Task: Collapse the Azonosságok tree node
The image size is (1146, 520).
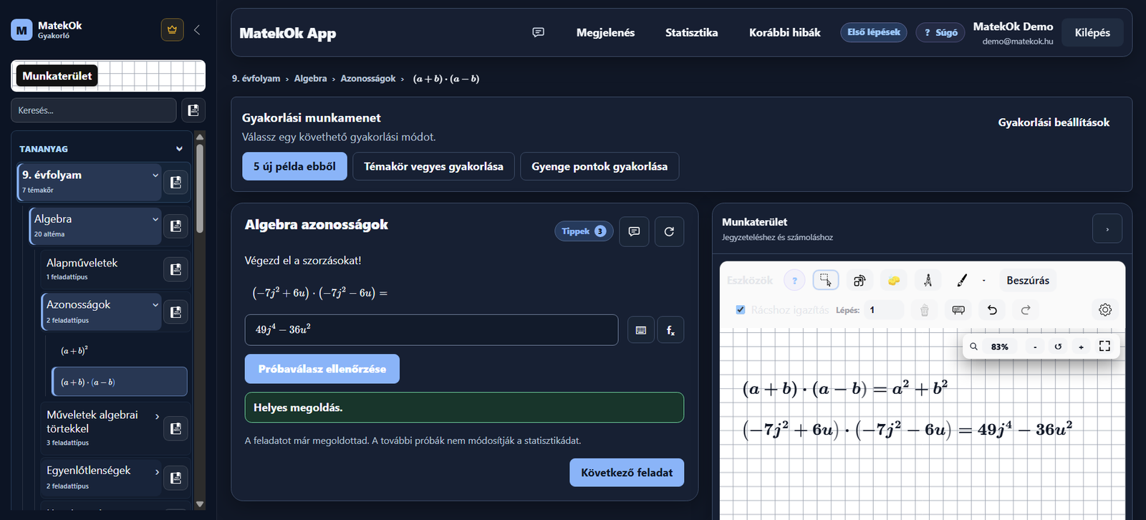Action: coord(155,305)
